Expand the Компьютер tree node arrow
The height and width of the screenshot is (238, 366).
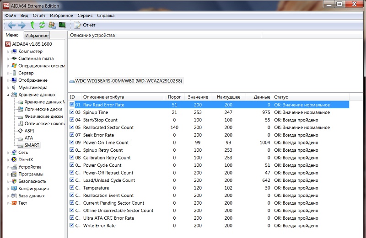coord(8,52)
